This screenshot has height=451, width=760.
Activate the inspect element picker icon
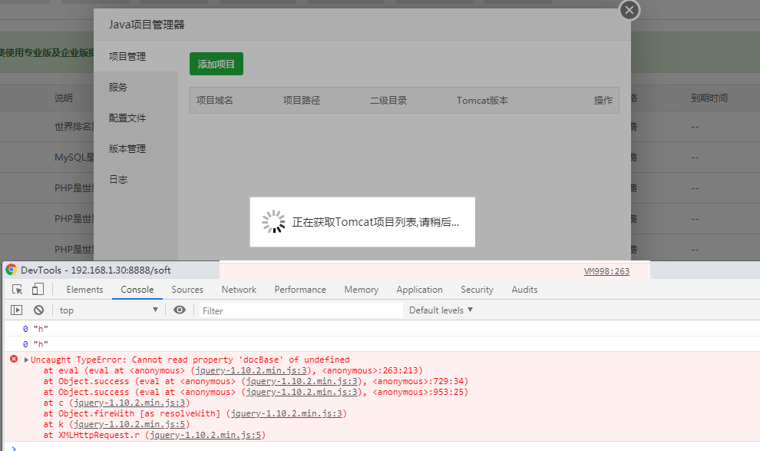click(18, 290)
